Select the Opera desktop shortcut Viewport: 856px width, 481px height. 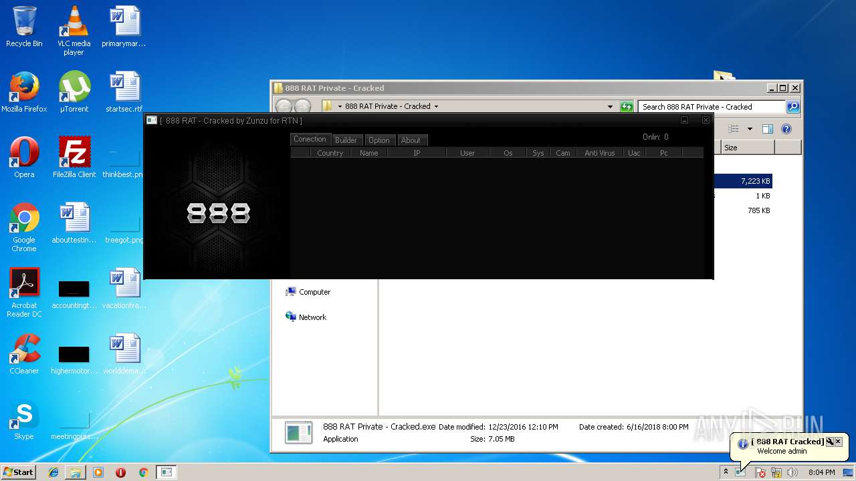click(24, 158)
